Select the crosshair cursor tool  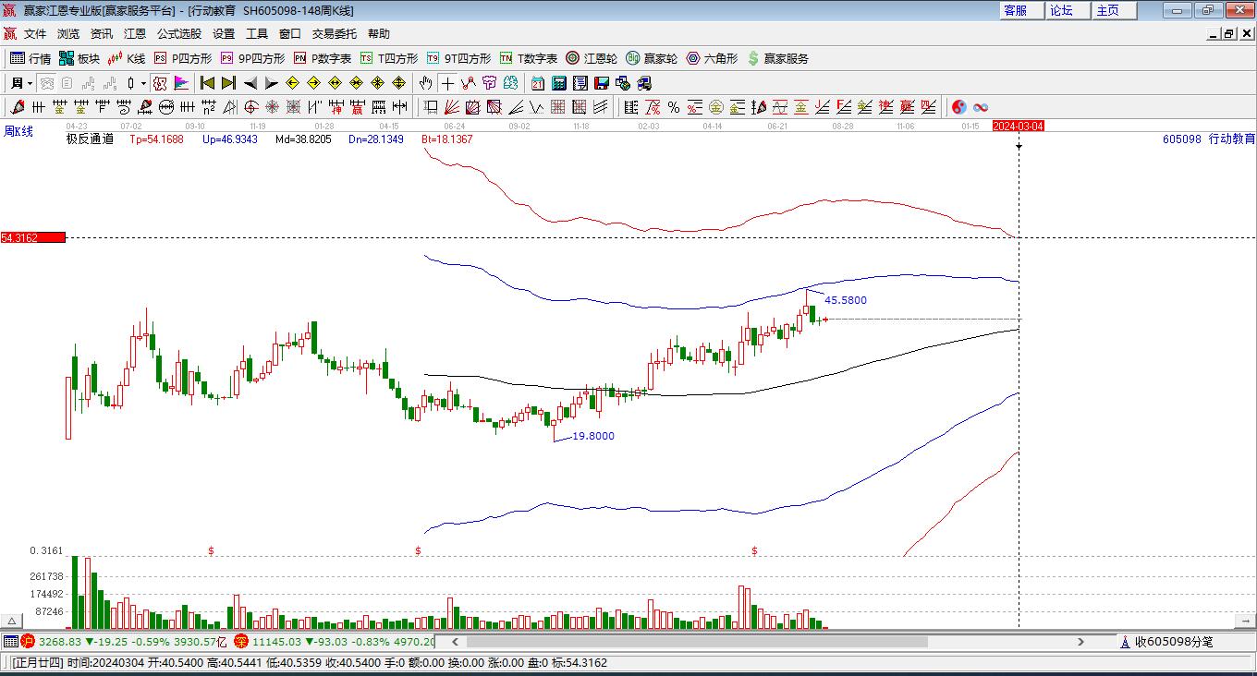(447, 83)
